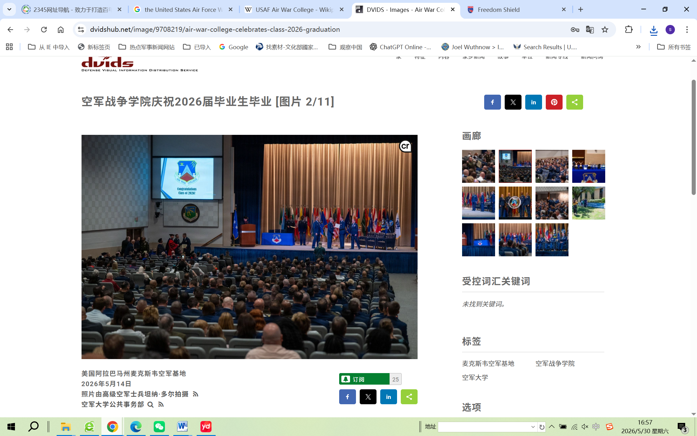Switch to 2345网址导航 tab
This screenshot has width=697, height=436.
[72, 10]
